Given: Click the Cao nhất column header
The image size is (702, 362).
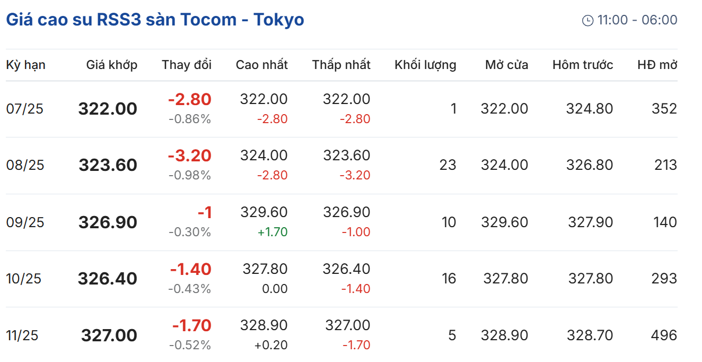Looking at the screenshot, I should click(x=262, y=65).
